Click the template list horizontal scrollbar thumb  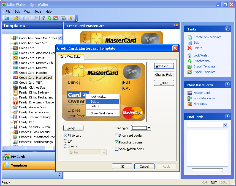click(26, 148)
